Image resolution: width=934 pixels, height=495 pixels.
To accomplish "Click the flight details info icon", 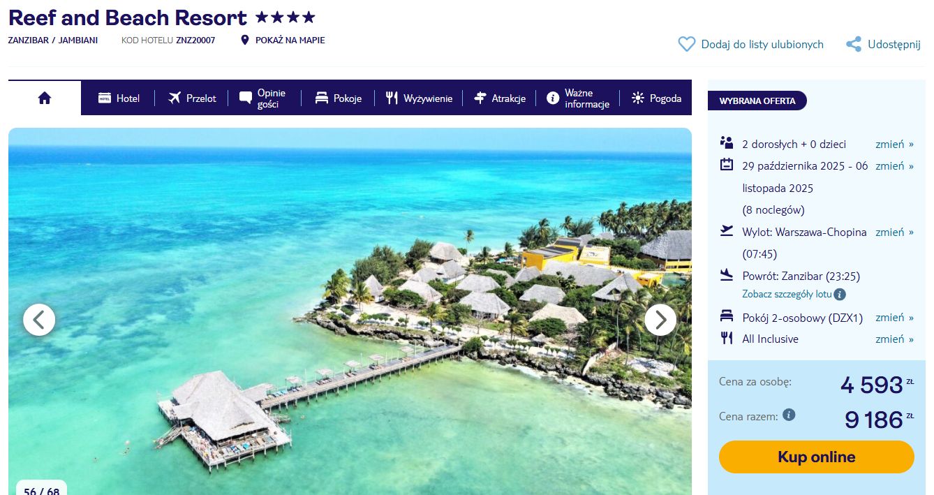I will 840,295.
